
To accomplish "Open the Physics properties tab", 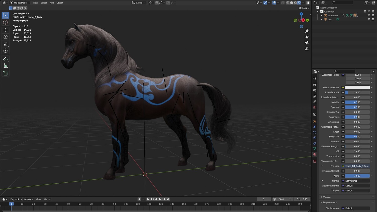I will coord(315,138).
